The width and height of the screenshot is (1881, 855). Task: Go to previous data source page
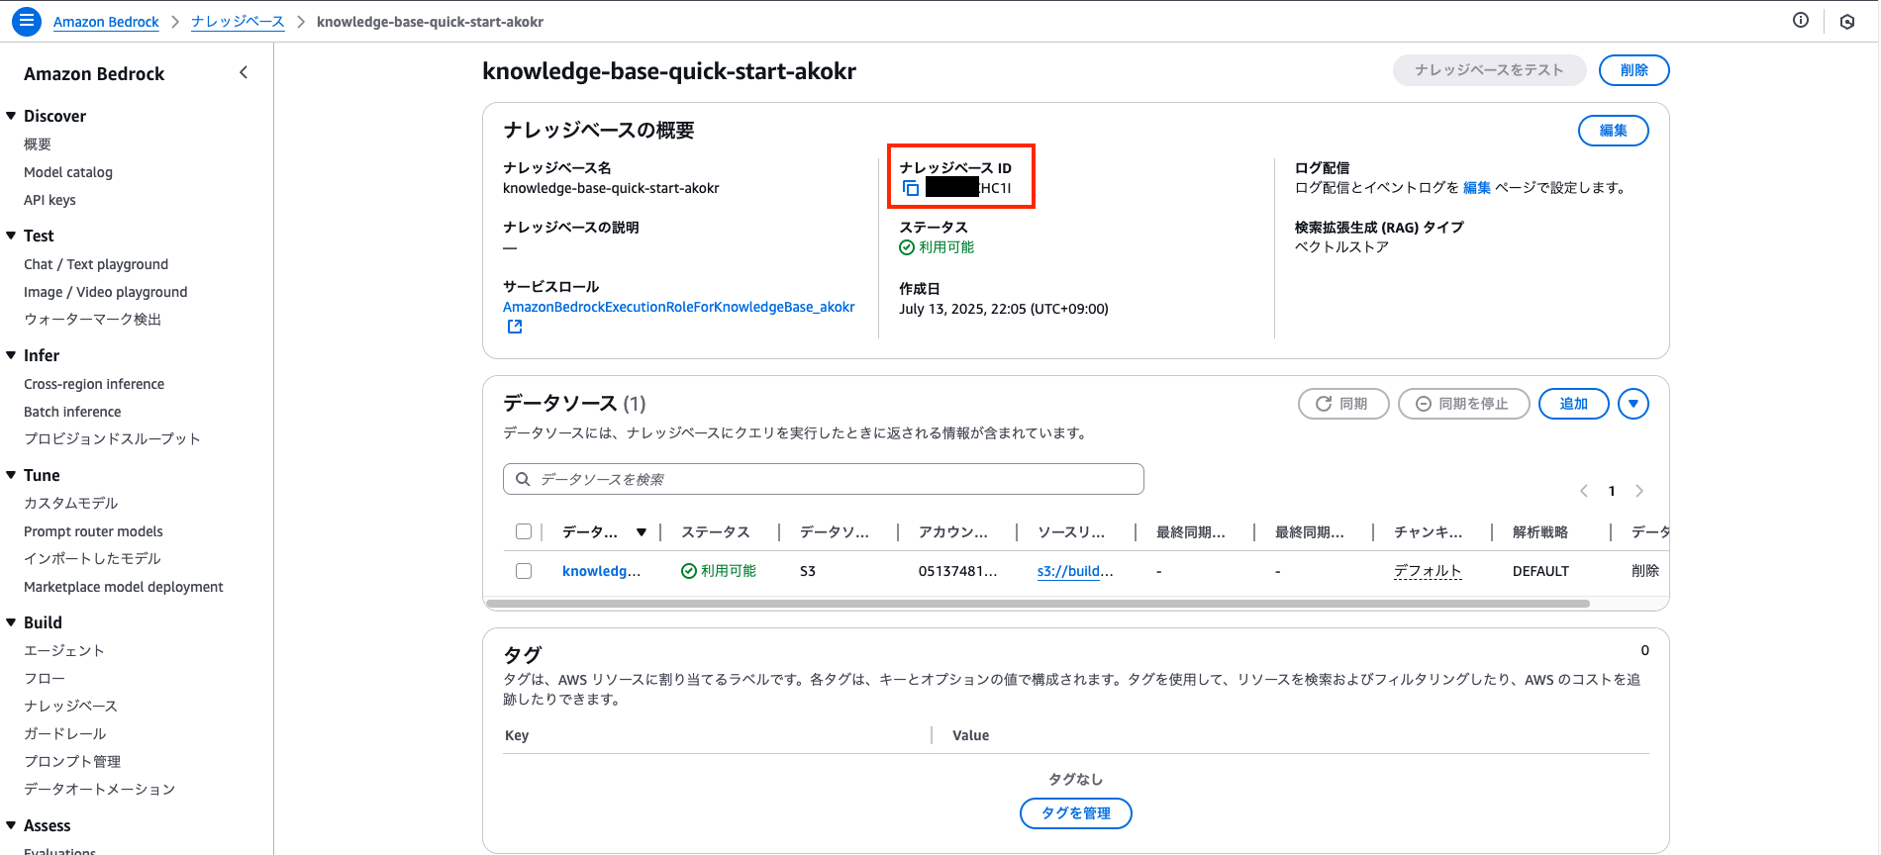coord(1584,491)
